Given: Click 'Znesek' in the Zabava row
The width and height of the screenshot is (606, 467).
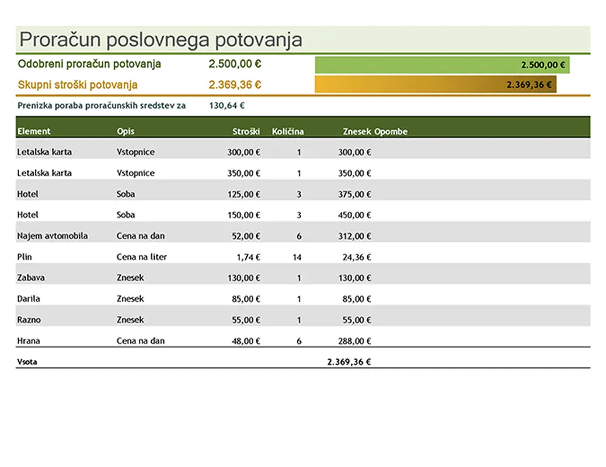Looking at the screenshot, I should coord(130,277).
